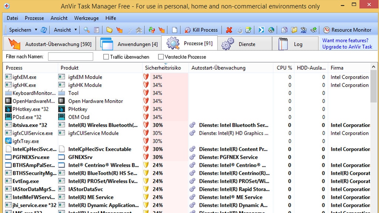This screenshot has height=213, width=379.
Task: Click Open Hardware Monitor product text
Action: click(95, 101)
